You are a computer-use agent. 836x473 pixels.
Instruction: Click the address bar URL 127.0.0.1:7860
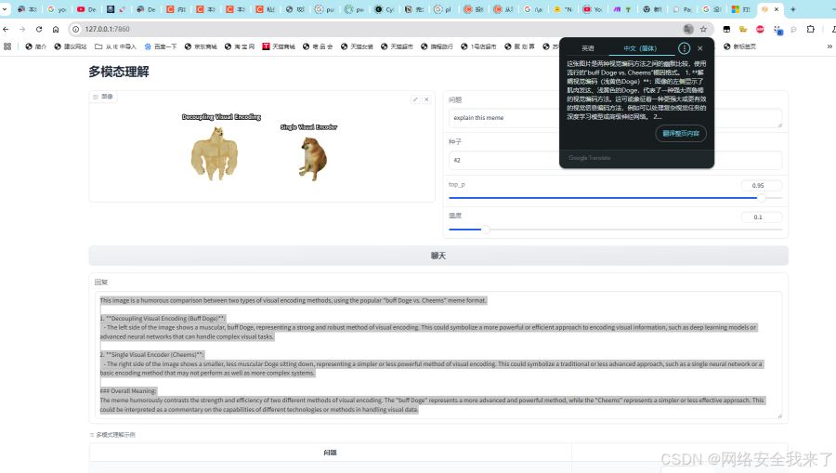point(107,30)
